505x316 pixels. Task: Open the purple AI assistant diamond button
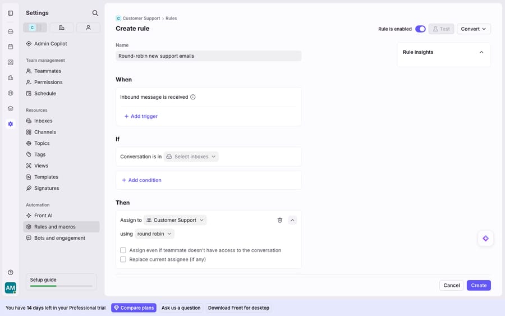tap(485, 239)
